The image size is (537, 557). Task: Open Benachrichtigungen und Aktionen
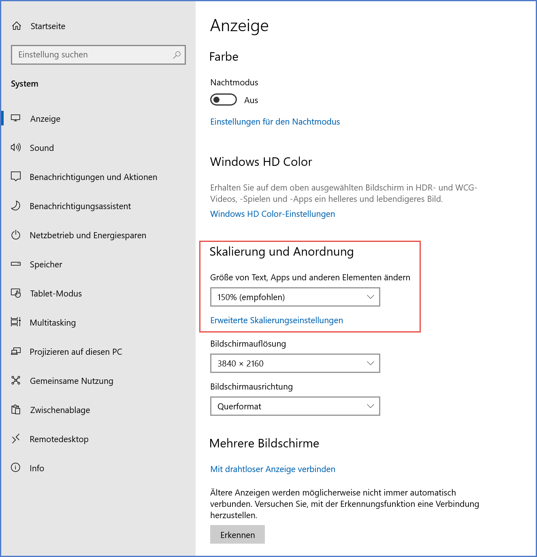[x=94, y=177]
